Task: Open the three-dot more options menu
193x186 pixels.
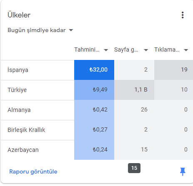Action: [x=183, y=15]
